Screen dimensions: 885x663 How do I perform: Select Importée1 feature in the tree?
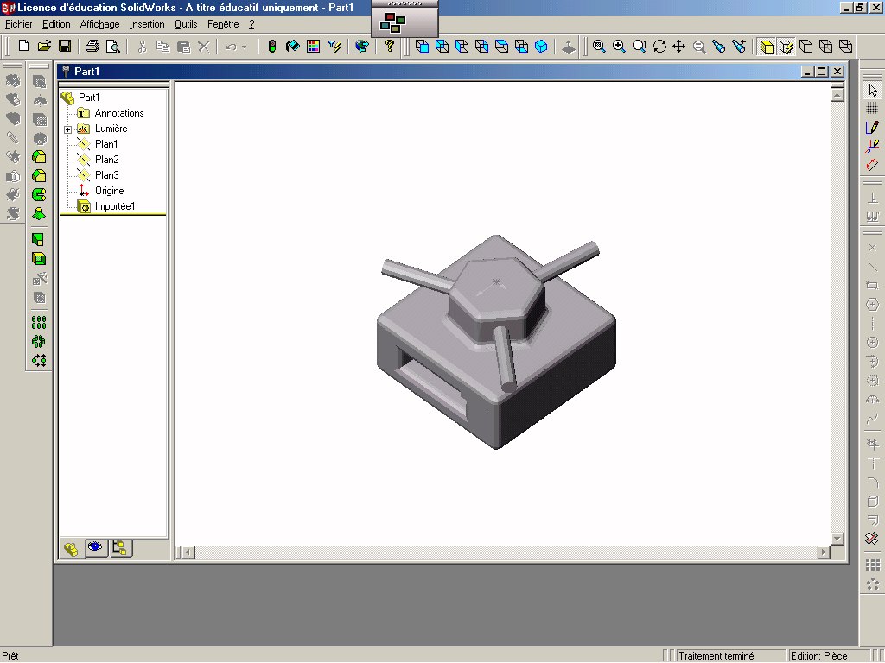(x=114, y=206)
